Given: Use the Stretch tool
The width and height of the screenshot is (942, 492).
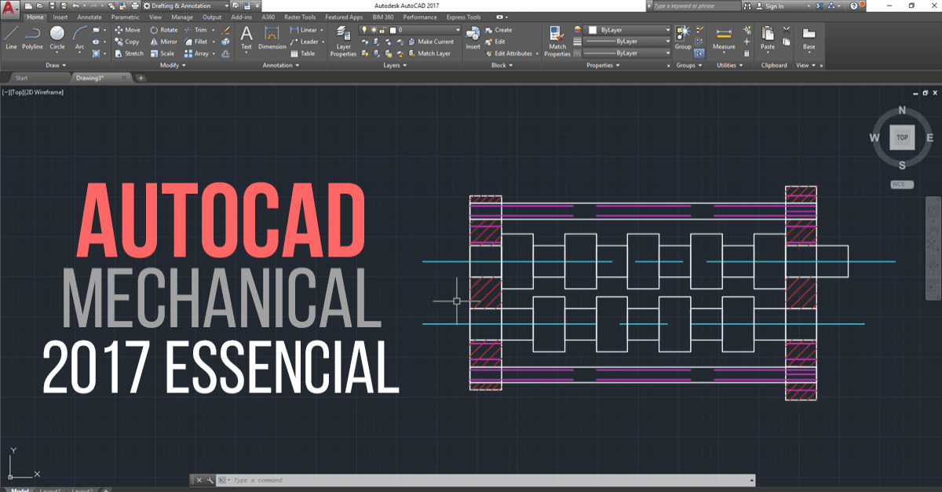Looking at the screenshot, I should click(x=129, y=53).
